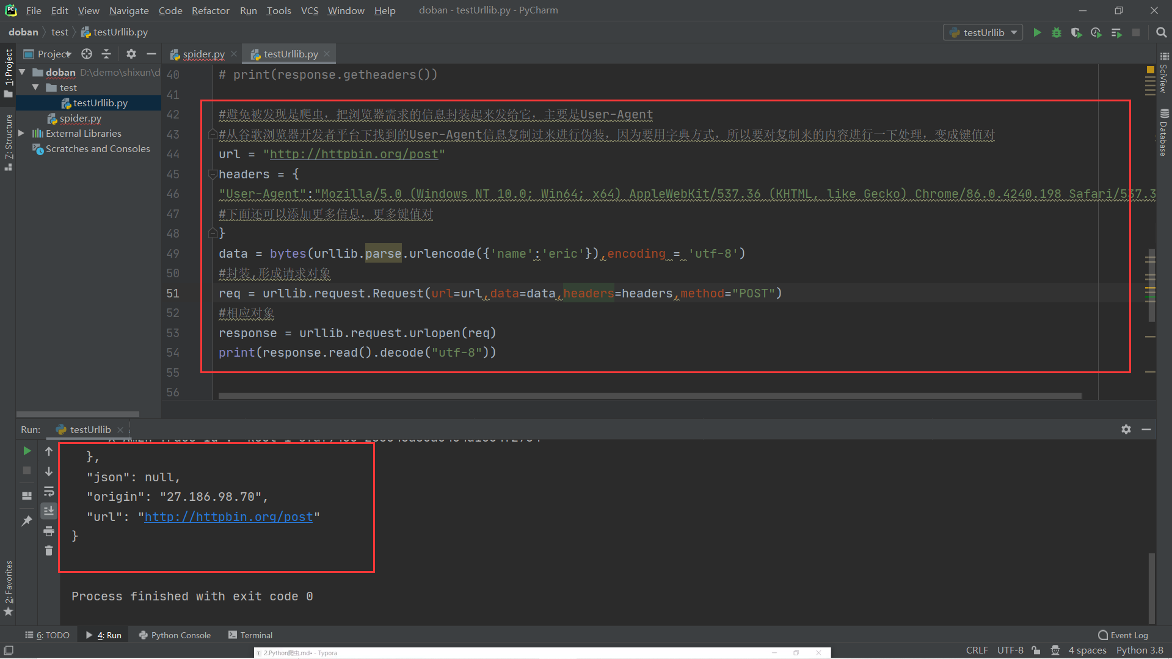Clear all Run console output with the trash icon

point(49,551)
